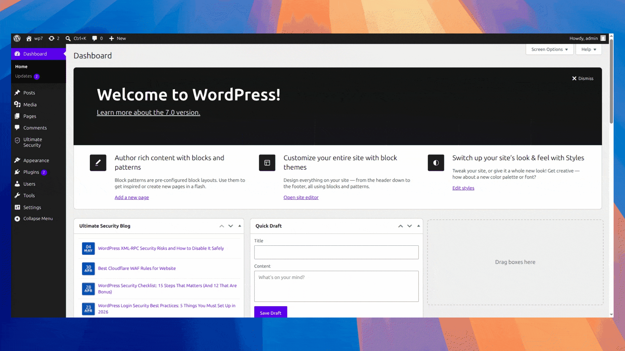
Task: Click the Comments speech bubble icon
Action: pos(17,128)
